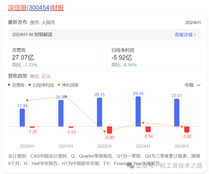Click the 2020H1 orange margin point

click(x=27, y=100)
